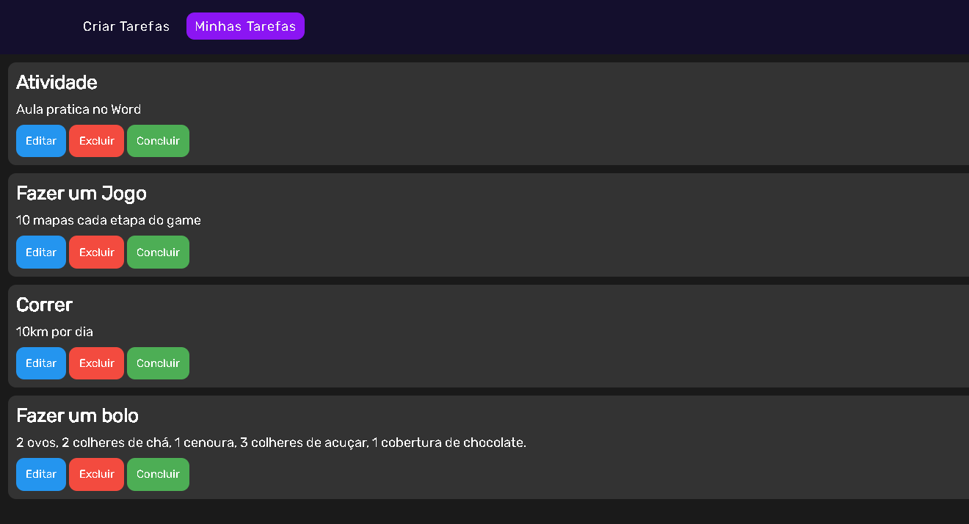Click Editar on the Correr task
This screenshot has height=524, width=969.
40,363
